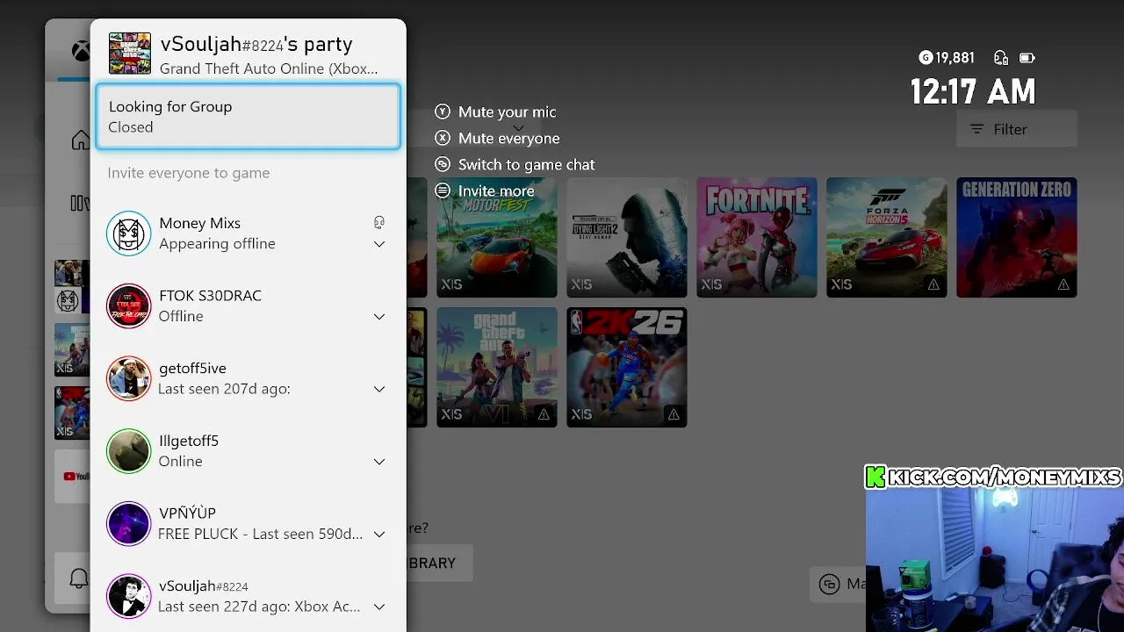Click vSouljah member row avatar
Viewport: 1124px width, 632px height.
coord(129,596)
